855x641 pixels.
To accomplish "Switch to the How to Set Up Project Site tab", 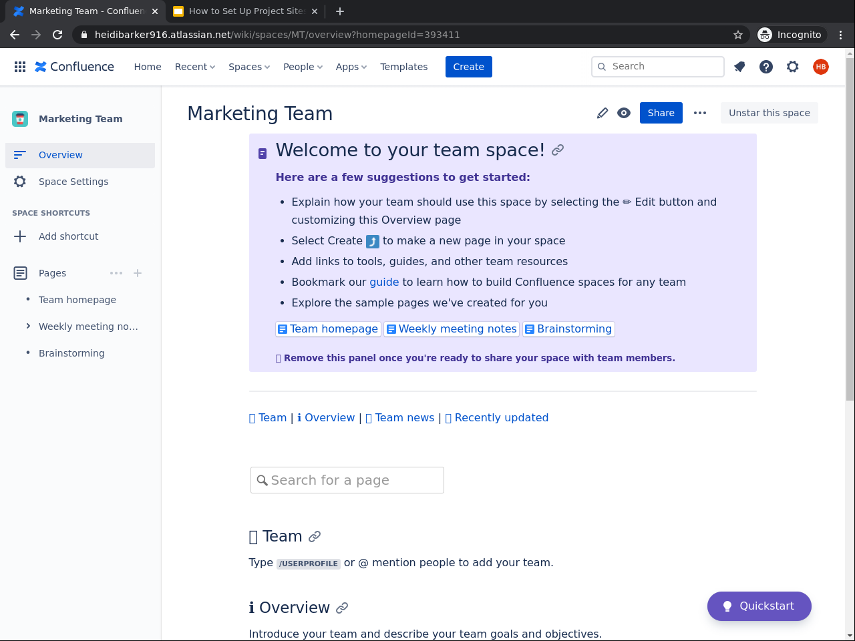I will (x=246, y=11).
